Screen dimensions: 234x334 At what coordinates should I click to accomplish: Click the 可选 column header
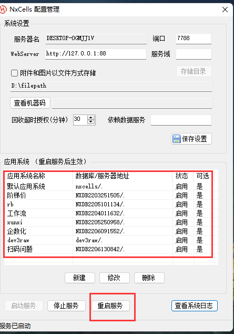point(203,176)
